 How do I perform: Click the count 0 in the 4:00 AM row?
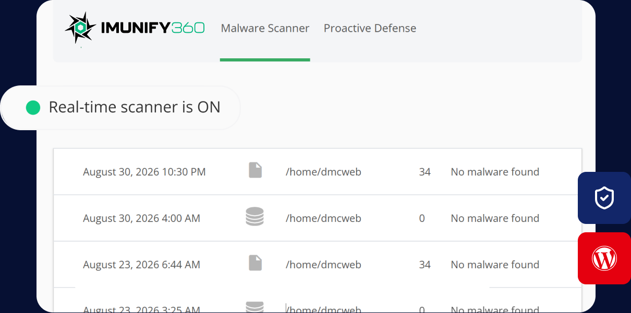422,218
